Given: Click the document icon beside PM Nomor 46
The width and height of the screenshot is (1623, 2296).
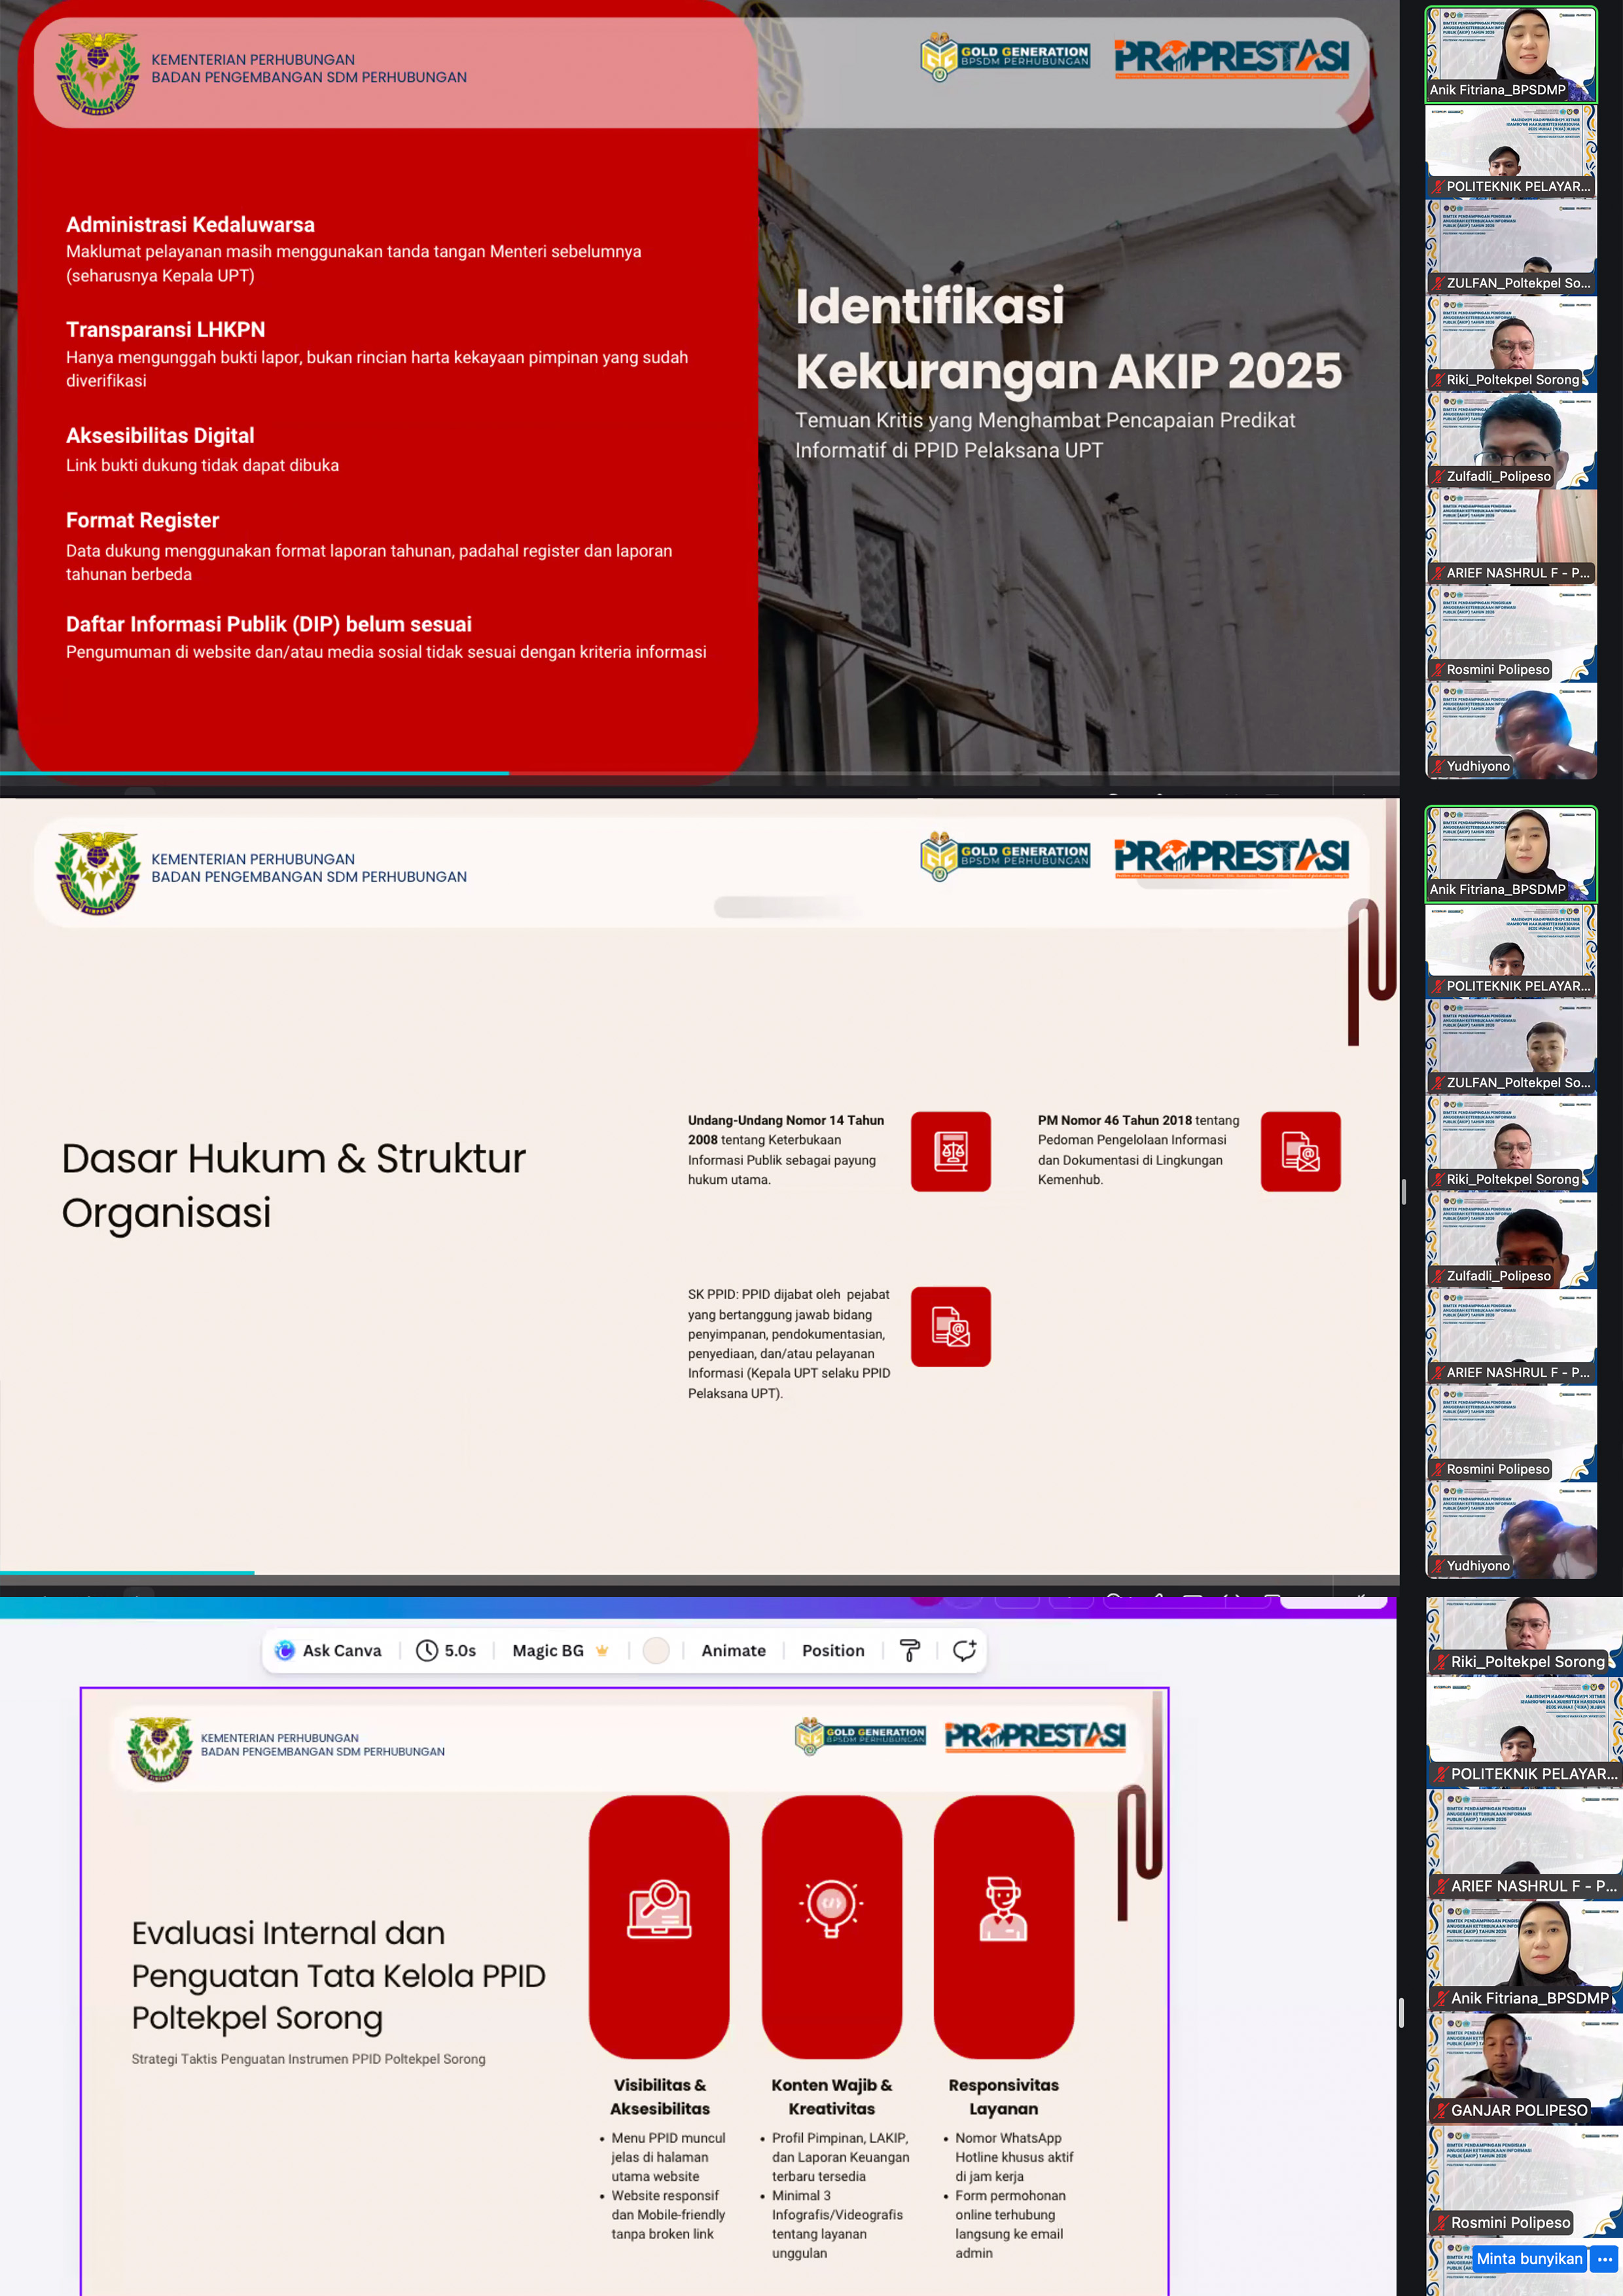Looking at the screenshot, I should point(1300,1151).
